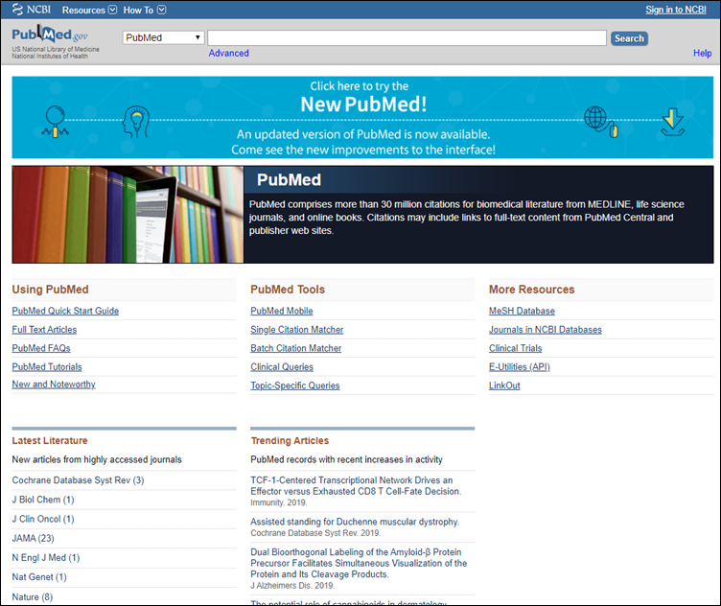Open J Biol Chem (1) journal
Viewport: 721px width, 606px height.
click(x=43, y=500)
